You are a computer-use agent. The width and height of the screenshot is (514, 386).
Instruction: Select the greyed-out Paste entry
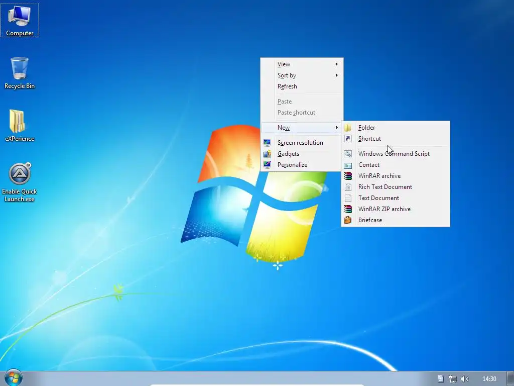(x=302, y=102)
